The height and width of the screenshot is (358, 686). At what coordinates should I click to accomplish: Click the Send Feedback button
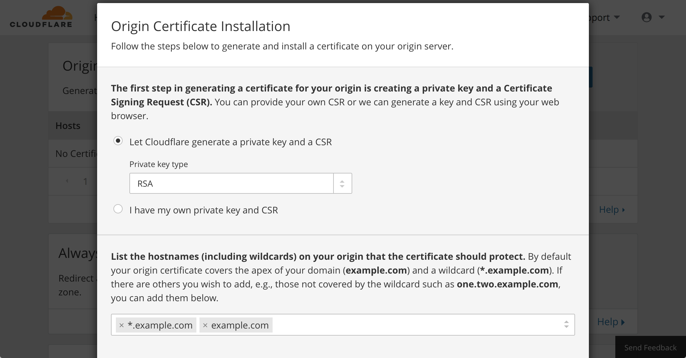click(x=650, y=348)
